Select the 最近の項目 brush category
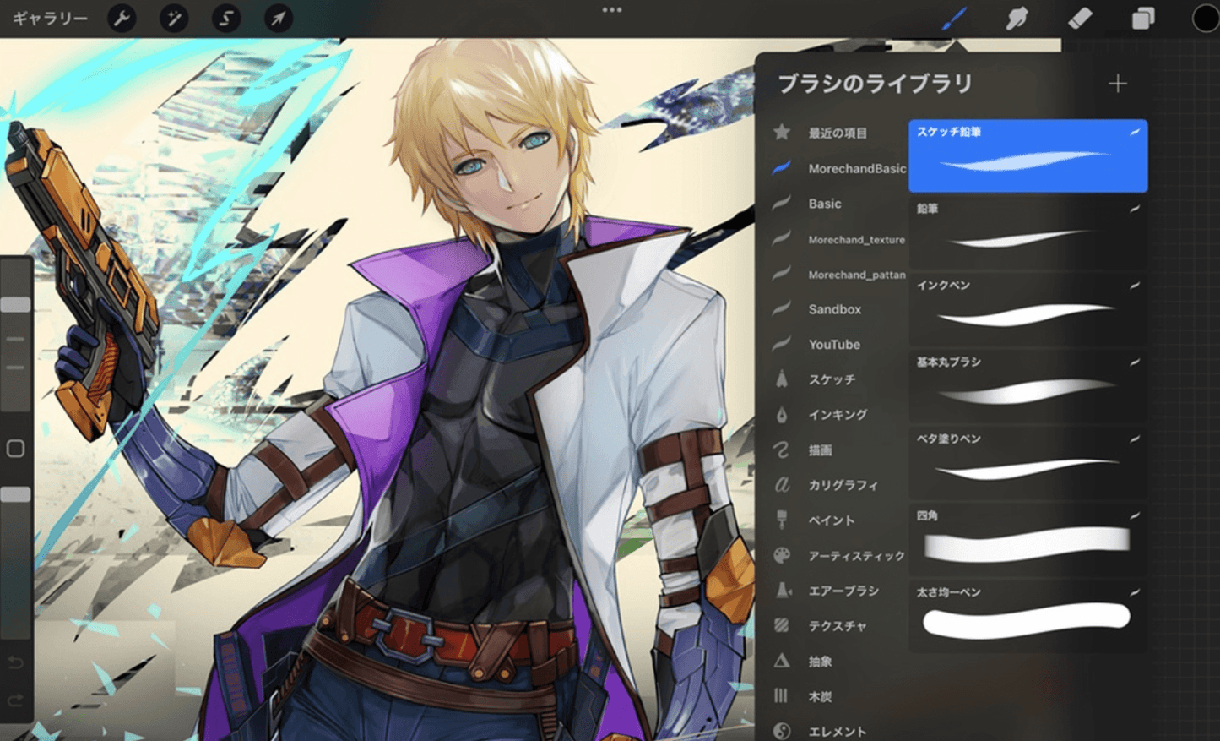The width and height of the screenshot is (1220, 741). [837, 133]
